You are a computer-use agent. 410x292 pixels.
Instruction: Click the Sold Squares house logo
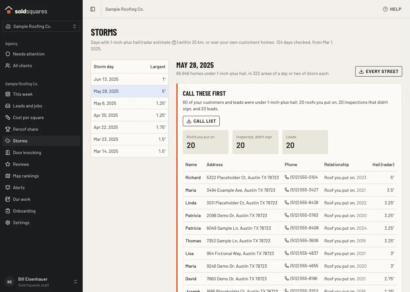tap(9, 10)
